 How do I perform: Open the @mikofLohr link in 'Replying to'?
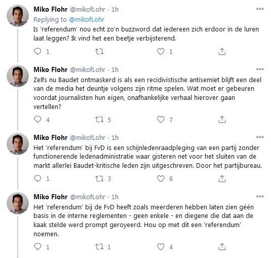pyautogui.click(x=87, y=20)
